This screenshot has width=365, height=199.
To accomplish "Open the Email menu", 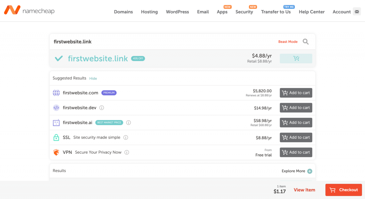I will click(x=203, y=12).
